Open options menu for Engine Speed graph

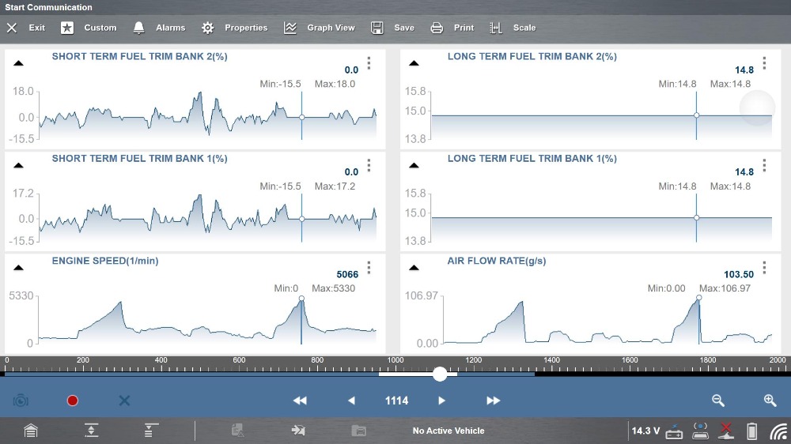[369, 268]
